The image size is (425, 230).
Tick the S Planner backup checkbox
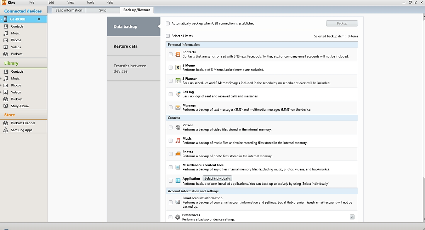click(171, 81)
